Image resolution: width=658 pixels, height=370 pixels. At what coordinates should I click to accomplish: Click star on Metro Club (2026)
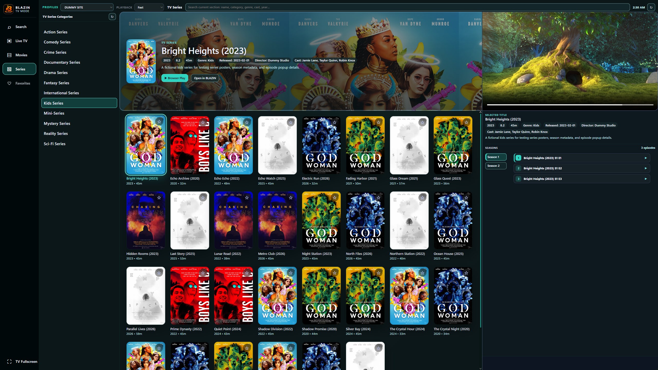[291, 198]
